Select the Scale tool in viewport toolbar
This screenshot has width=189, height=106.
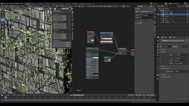point(3,27)
